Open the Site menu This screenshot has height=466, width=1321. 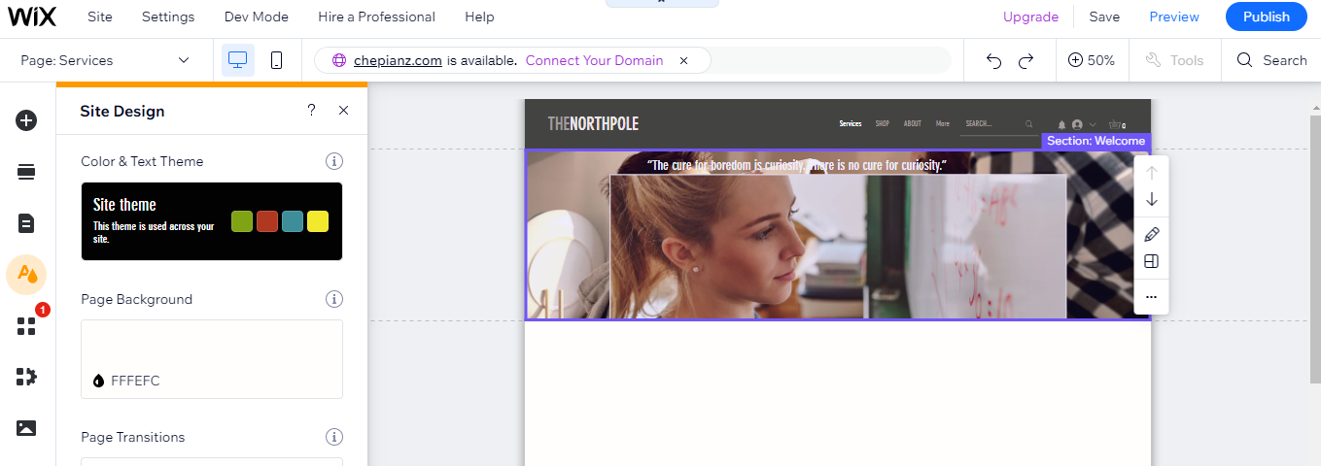pos(100,17)
